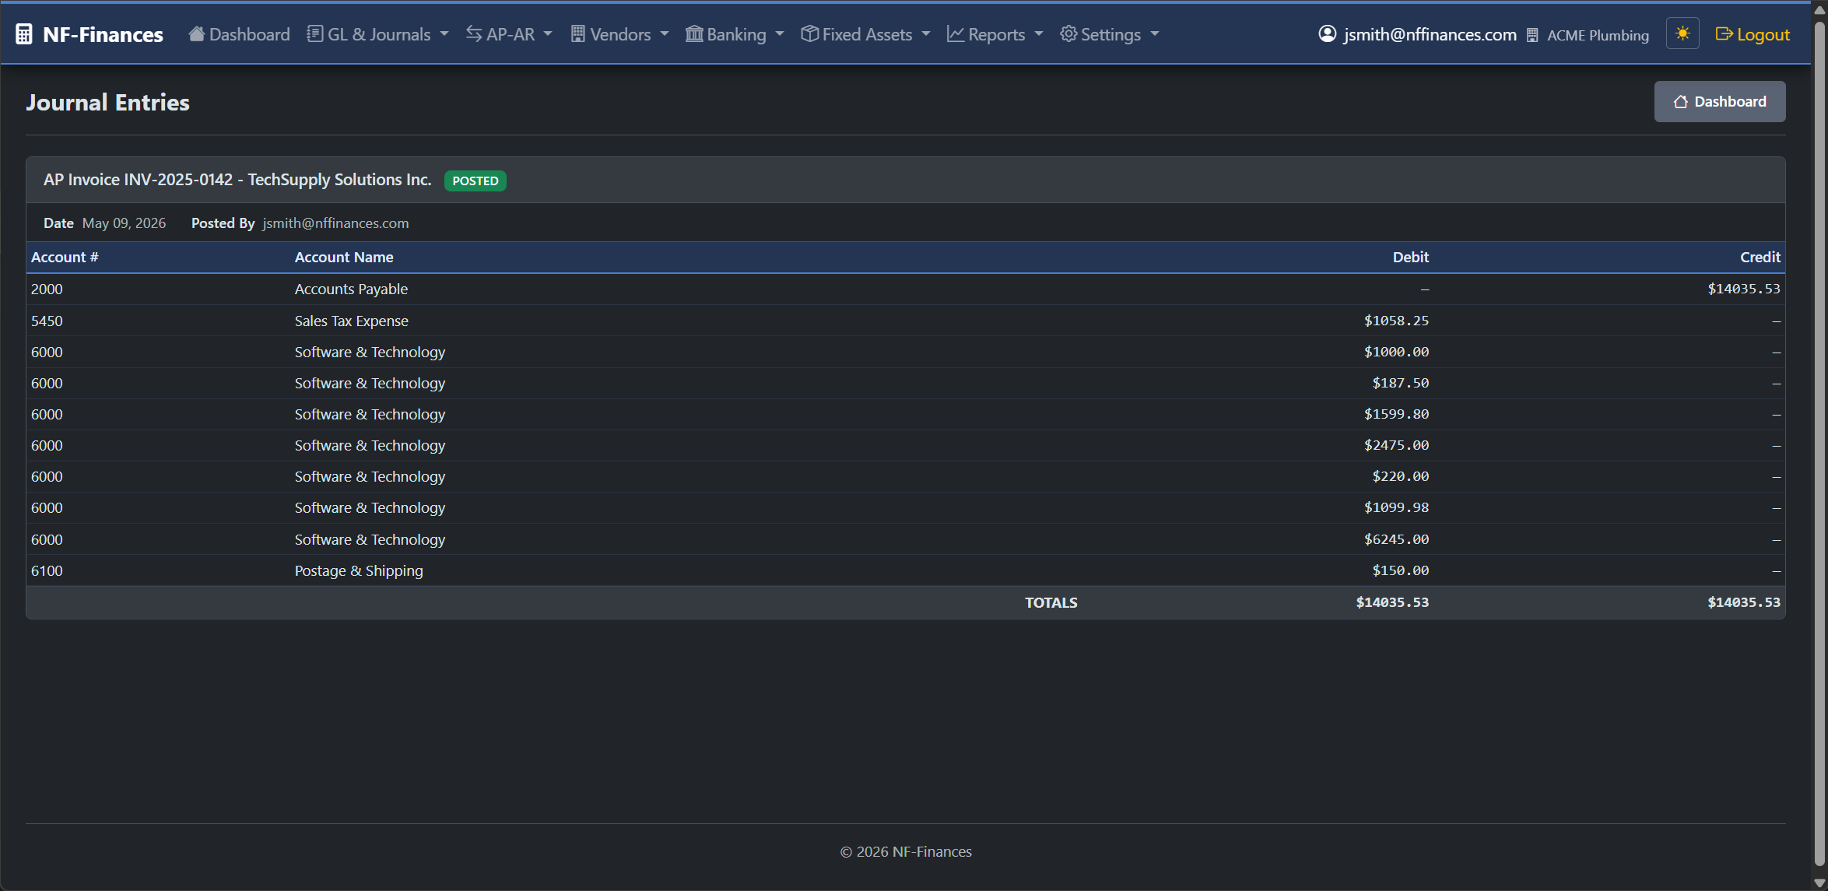Click the user profile avatar icon
The width and height of the screenshot is (1828, 891).
(1328, 33)
